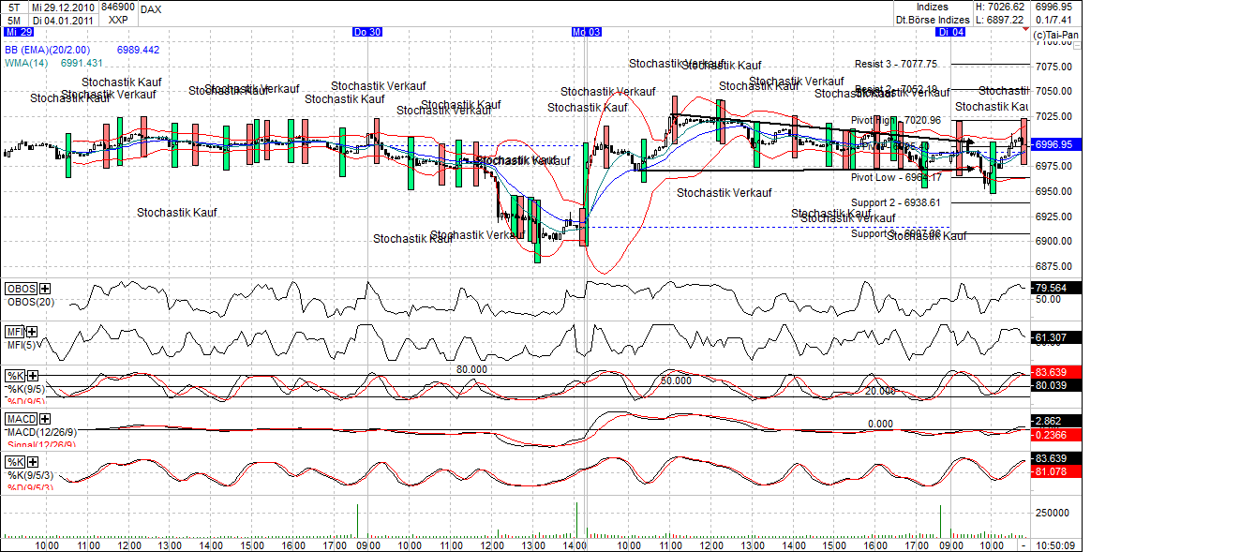Select the 5T timeframe cell
The image size is (1240, 552).
click(x=11, y=7)
